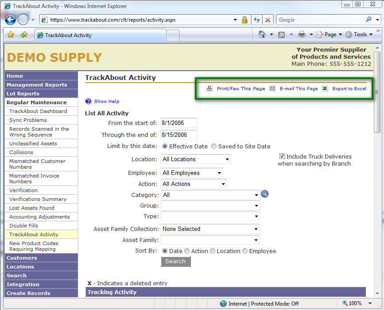The width and height of the screenshot is (384, 310).
Task: Open a new blank browser tab
Action: pyautogui.click(x=173, y=36)
